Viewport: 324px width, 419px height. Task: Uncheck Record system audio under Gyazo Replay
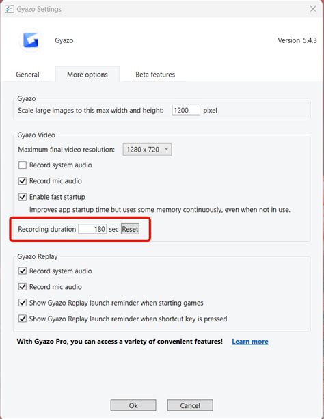[x=23, y=271]
